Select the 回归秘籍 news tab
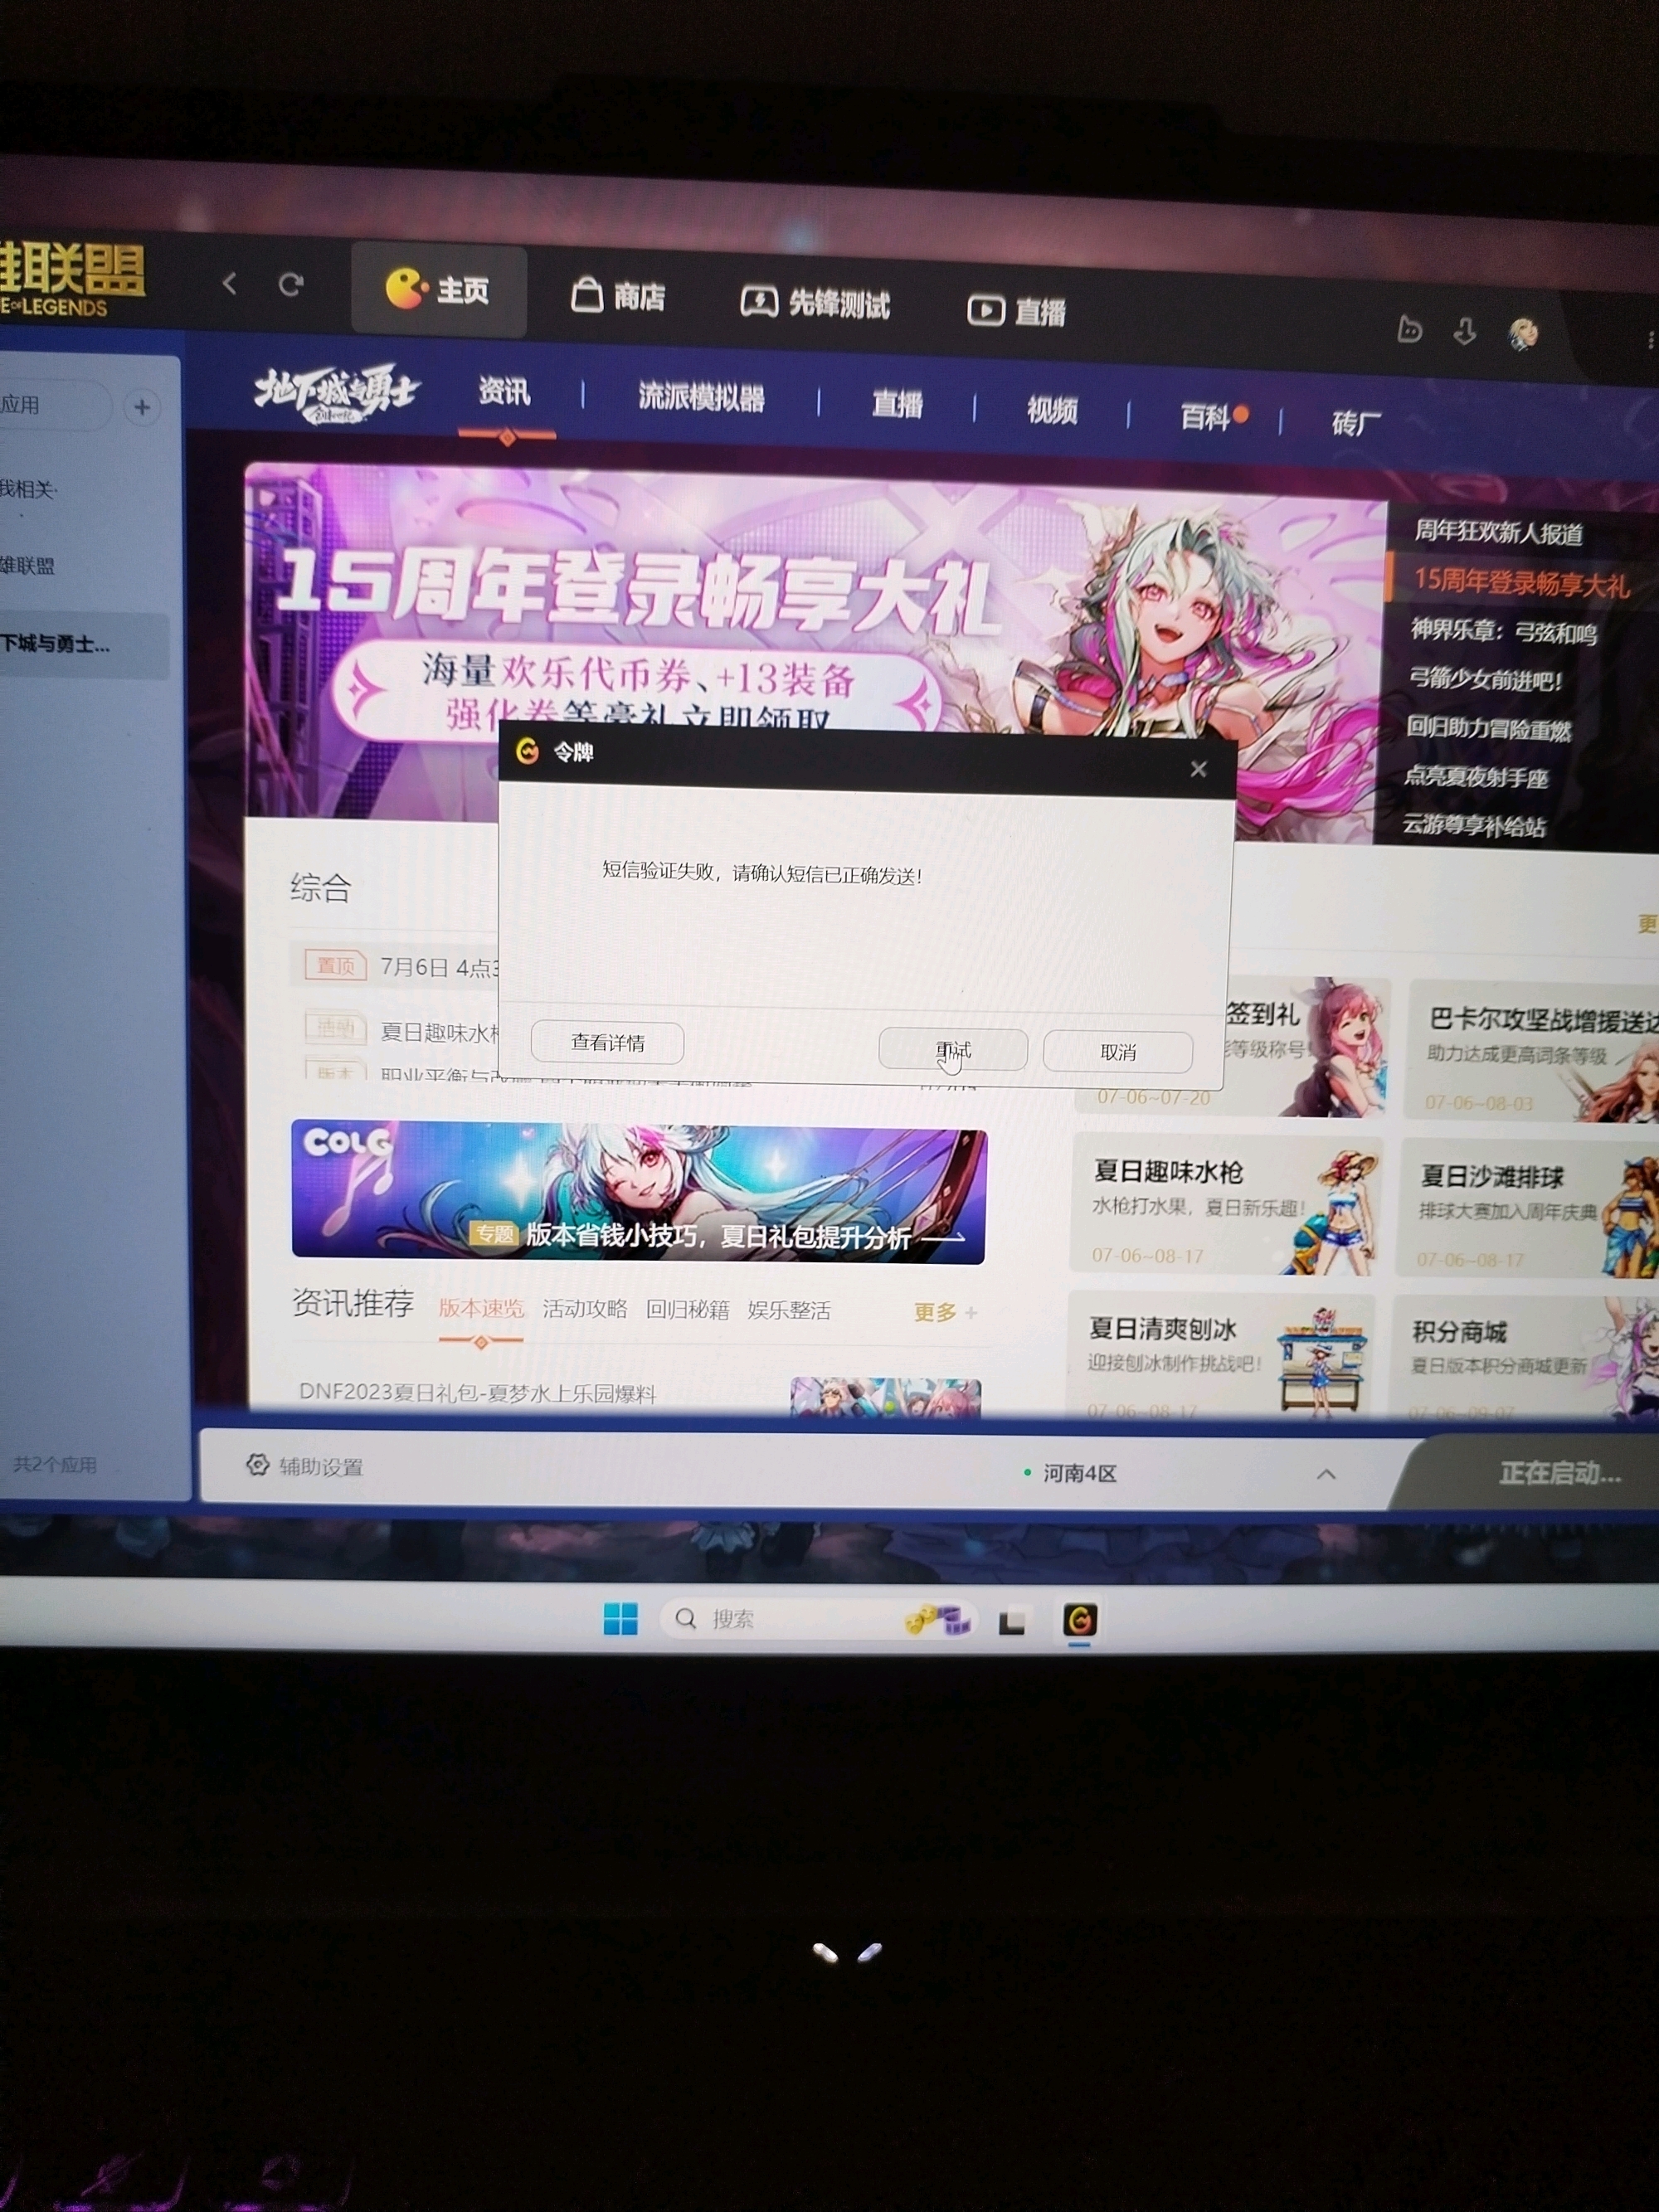The width and height of the screenshot is (1659, 2212). click(x=688, y=1310)
